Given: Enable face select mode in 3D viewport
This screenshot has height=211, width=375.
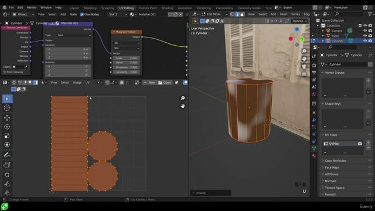Looking at the screenshot, I should point(242,14).
